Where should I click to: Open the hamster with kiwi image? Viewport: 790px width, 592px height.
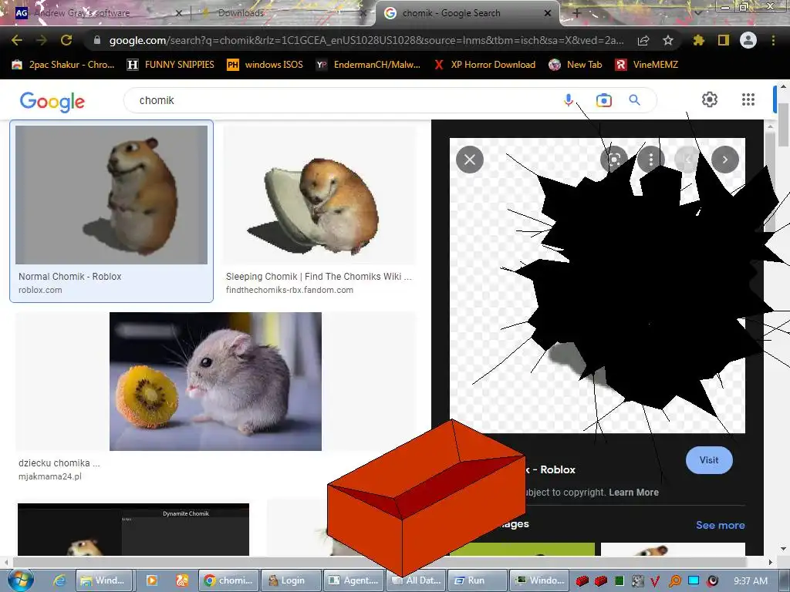[216, 381]
